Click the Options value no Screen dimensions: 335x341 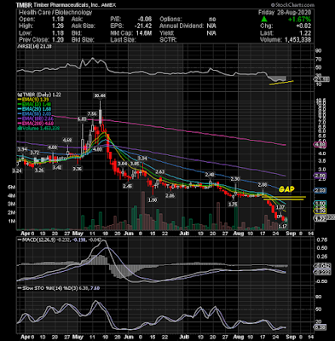[212, 19]
